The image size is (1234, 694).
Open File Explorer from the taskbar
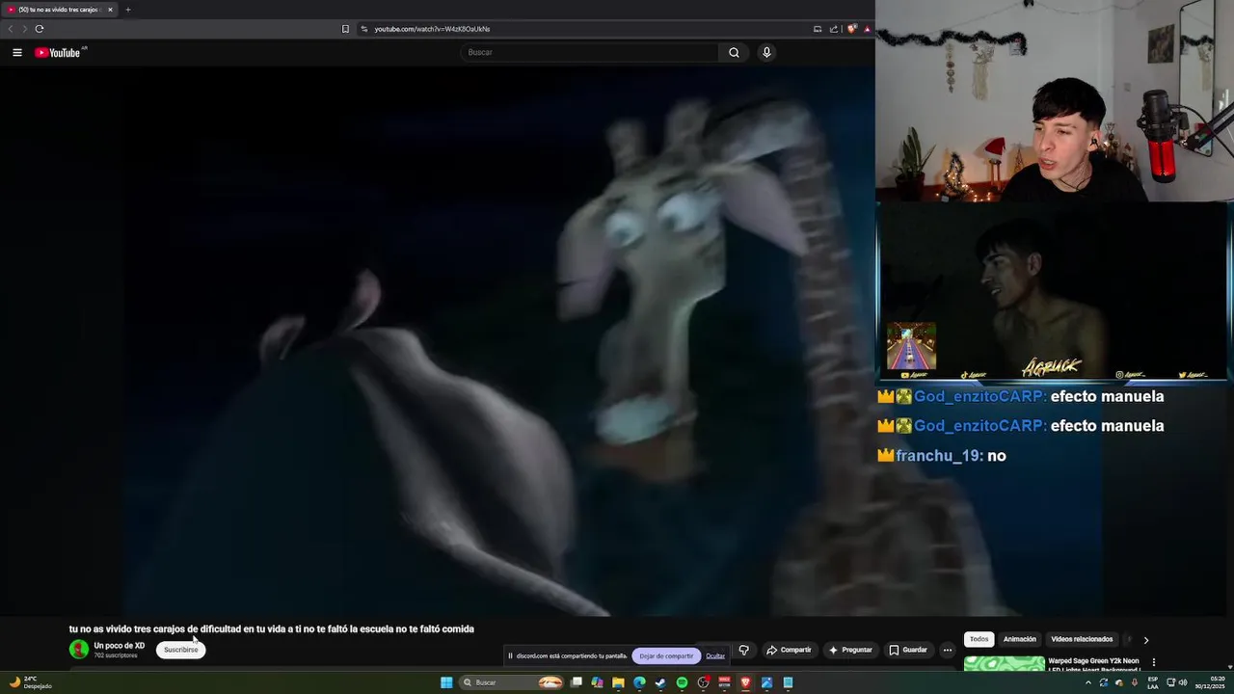[x=618, y=682]
